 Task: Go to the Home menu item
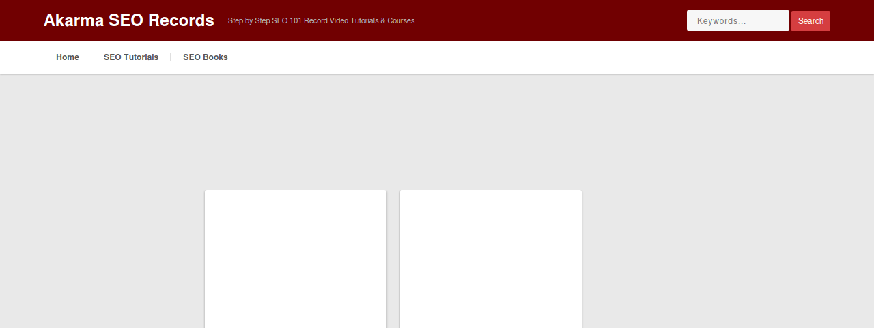point(68,57)
